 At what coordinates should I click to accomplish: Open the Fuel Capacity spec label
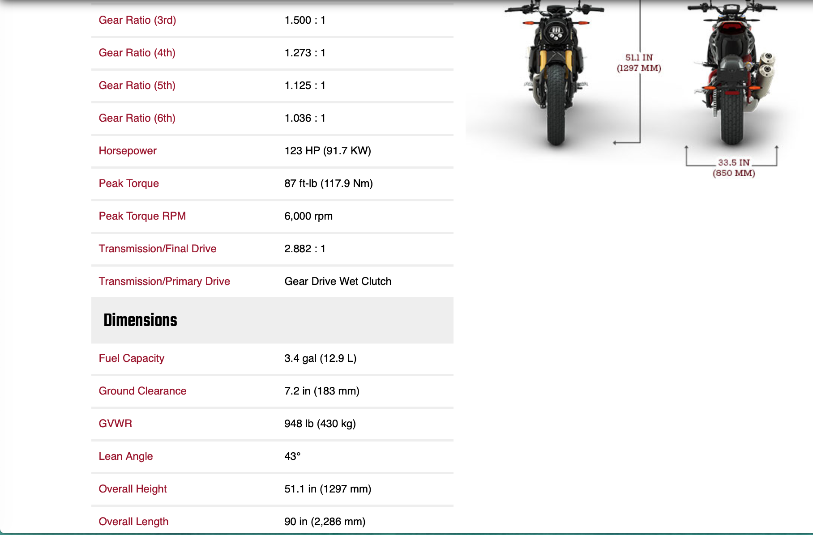point(132,358)
